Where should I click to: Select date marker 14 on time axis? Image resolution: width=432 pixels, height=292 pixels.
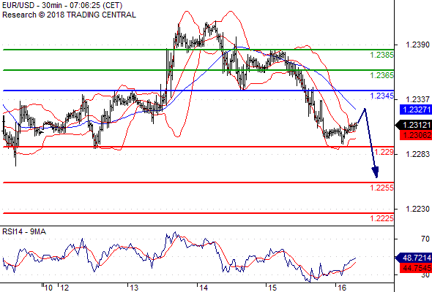coord(204,288)
